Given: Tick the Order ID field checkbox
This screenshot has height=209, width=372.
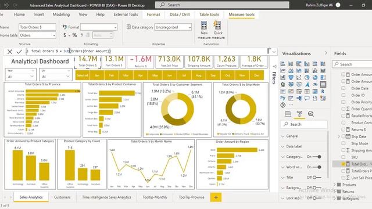Looking at the screenshot, I should pyautogui.click(x=344, y=95).
